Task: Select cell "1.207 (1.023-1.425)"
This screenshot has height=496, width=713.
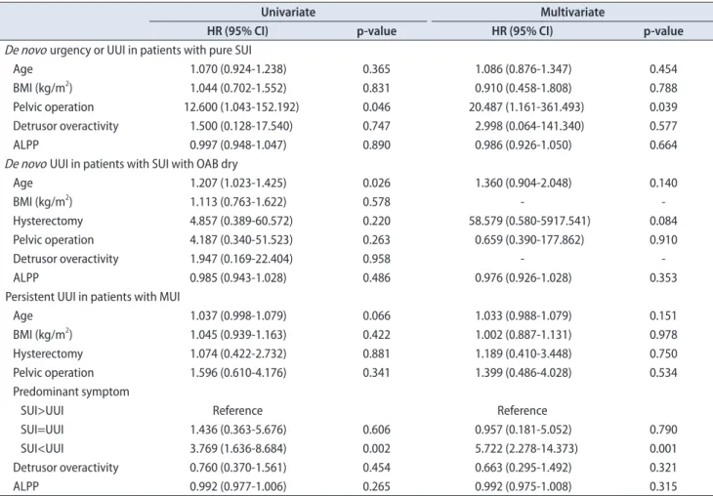Action: pyautogui.click(x=237, y=183)
